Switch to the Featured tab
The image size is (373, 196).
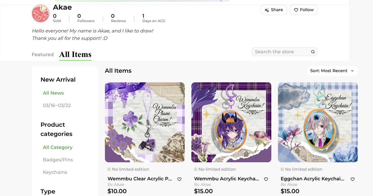coord(43,55)
